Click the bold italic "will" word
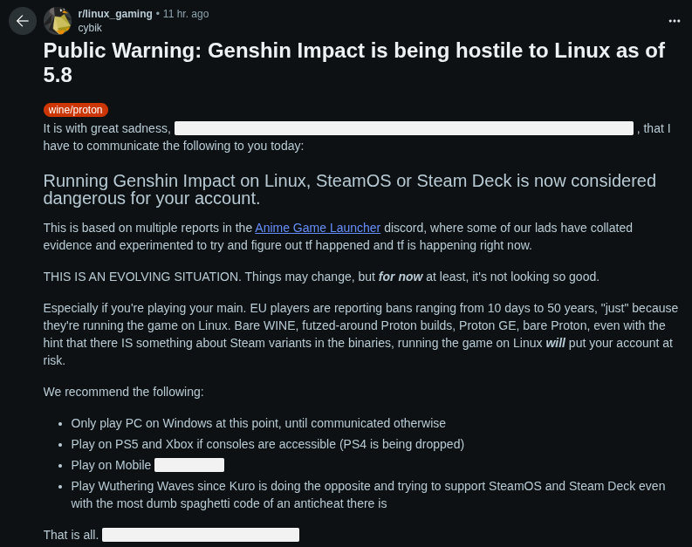 click(x=555, y=343)
